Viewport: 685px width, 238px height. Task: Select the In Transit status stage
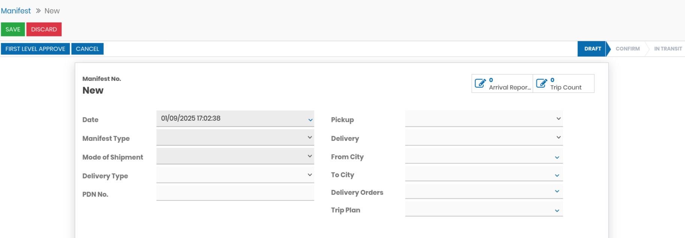668,49
